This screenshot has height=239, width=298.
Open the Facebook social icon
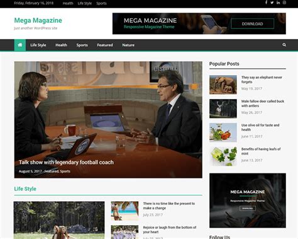coord(266,3)
